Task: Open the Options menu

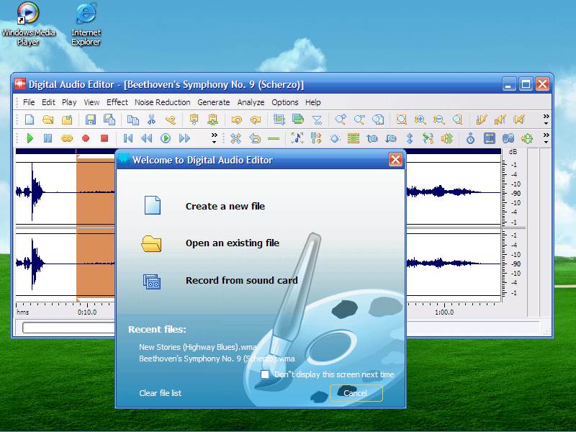Action: [284, 102]
